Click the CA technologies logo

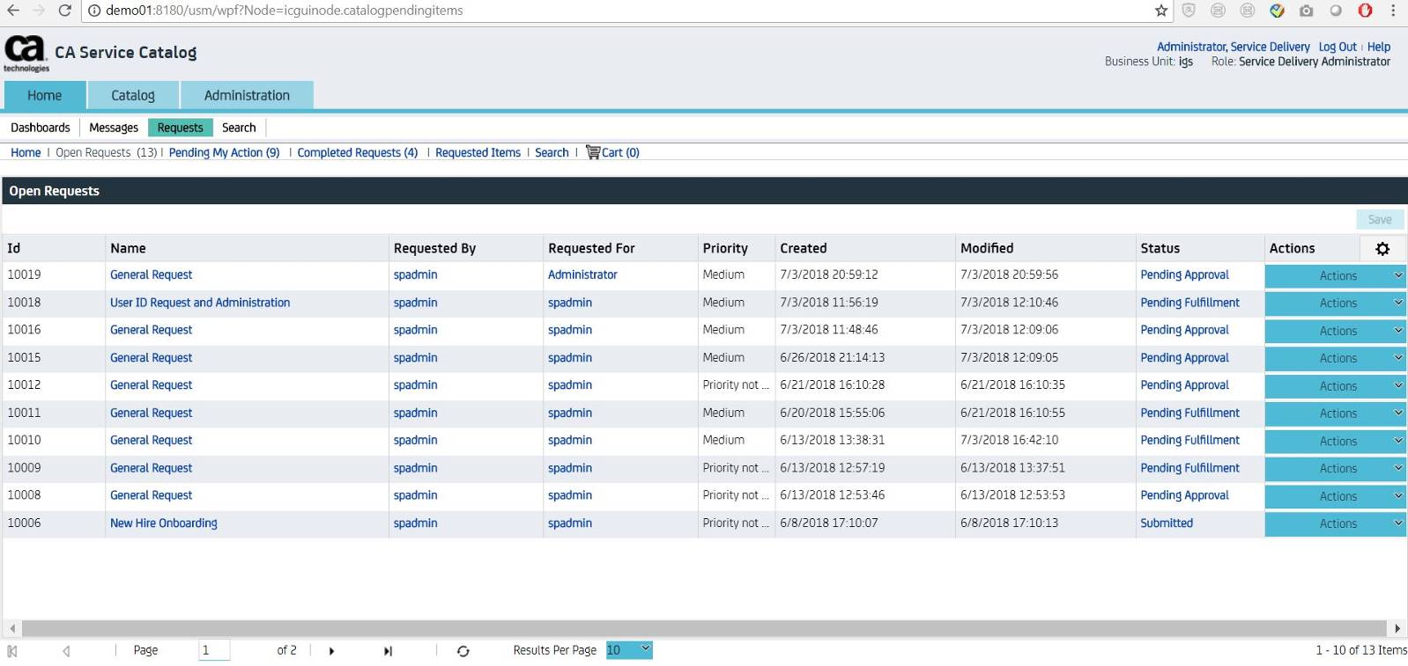[26, 54]
